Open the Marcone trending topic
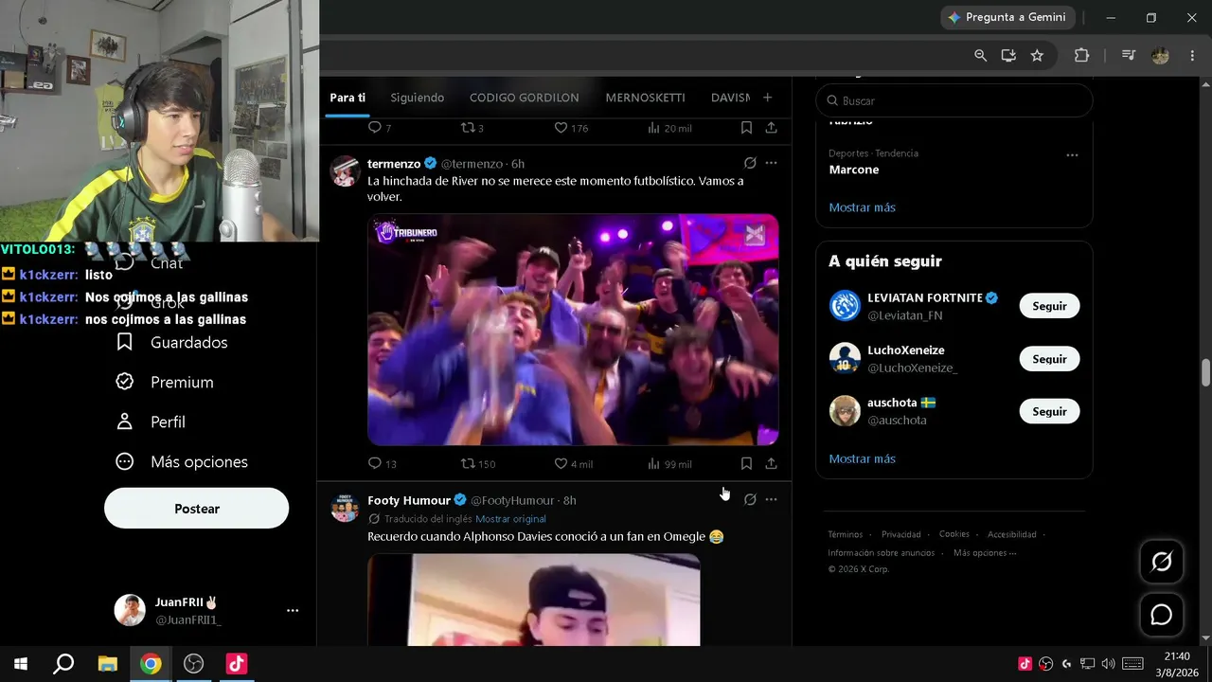The width and height of the screenshot is (1212, 682). [x=854, y=170]
